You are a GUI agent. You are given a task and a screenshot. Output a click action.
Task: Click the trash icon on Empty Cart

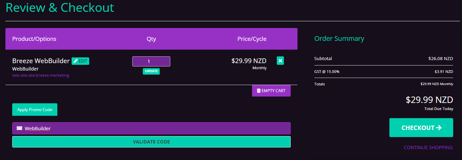259,91
